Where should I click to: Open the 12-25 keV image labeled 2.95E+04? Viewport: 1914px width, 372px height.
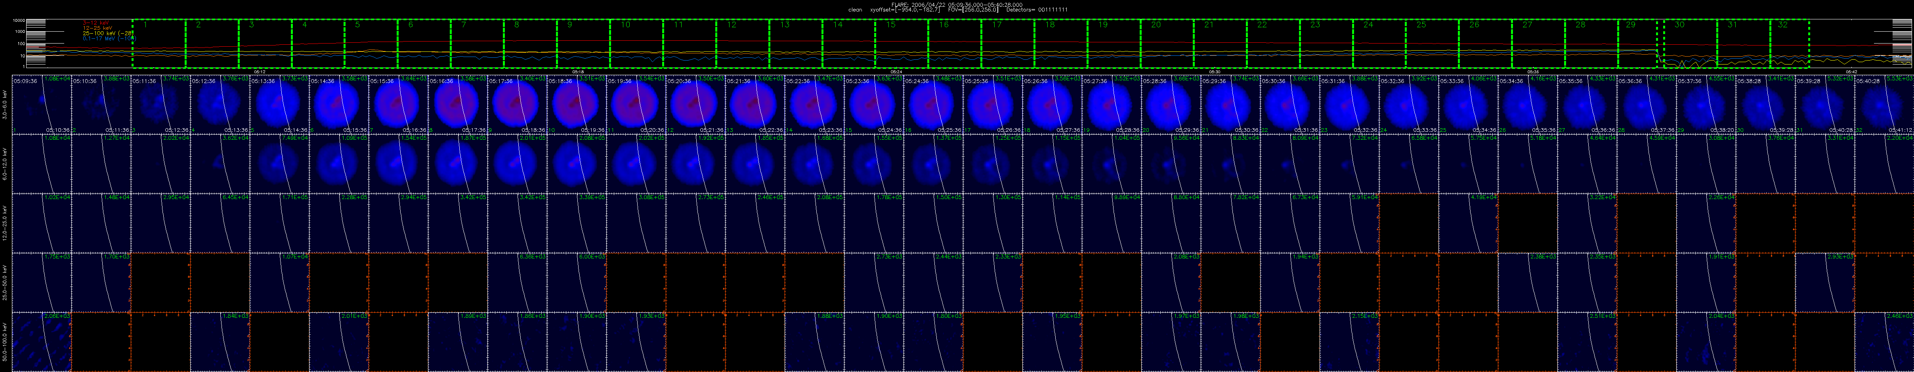click(x=160, y=223)
